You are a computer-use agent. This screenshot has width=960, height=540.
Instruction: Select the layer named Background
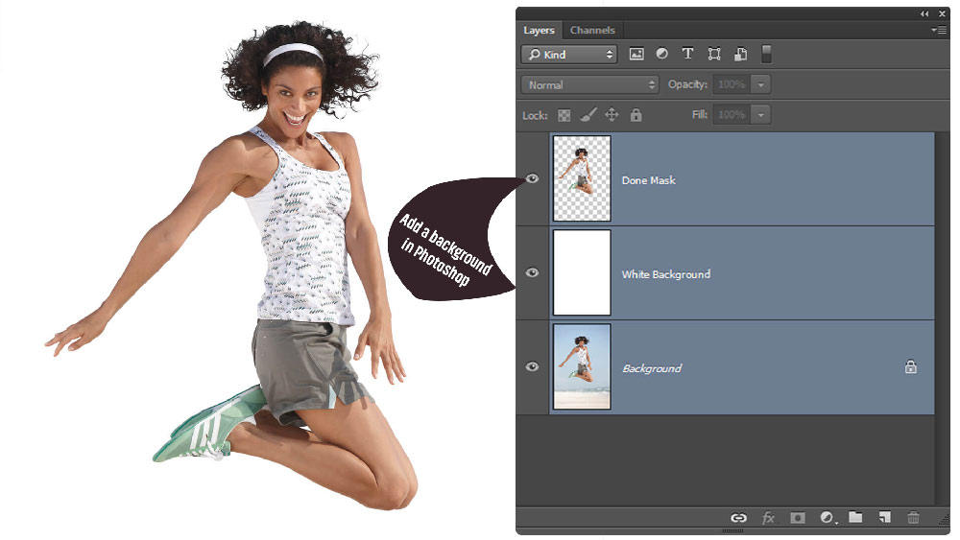coord(652,368)
